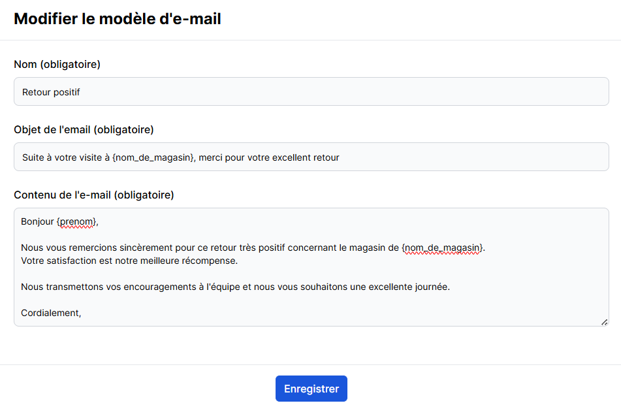This screenshot has height=416, width=621.
Task: Click "merci pour votre excellent retour" in subject
Action: 269,157
